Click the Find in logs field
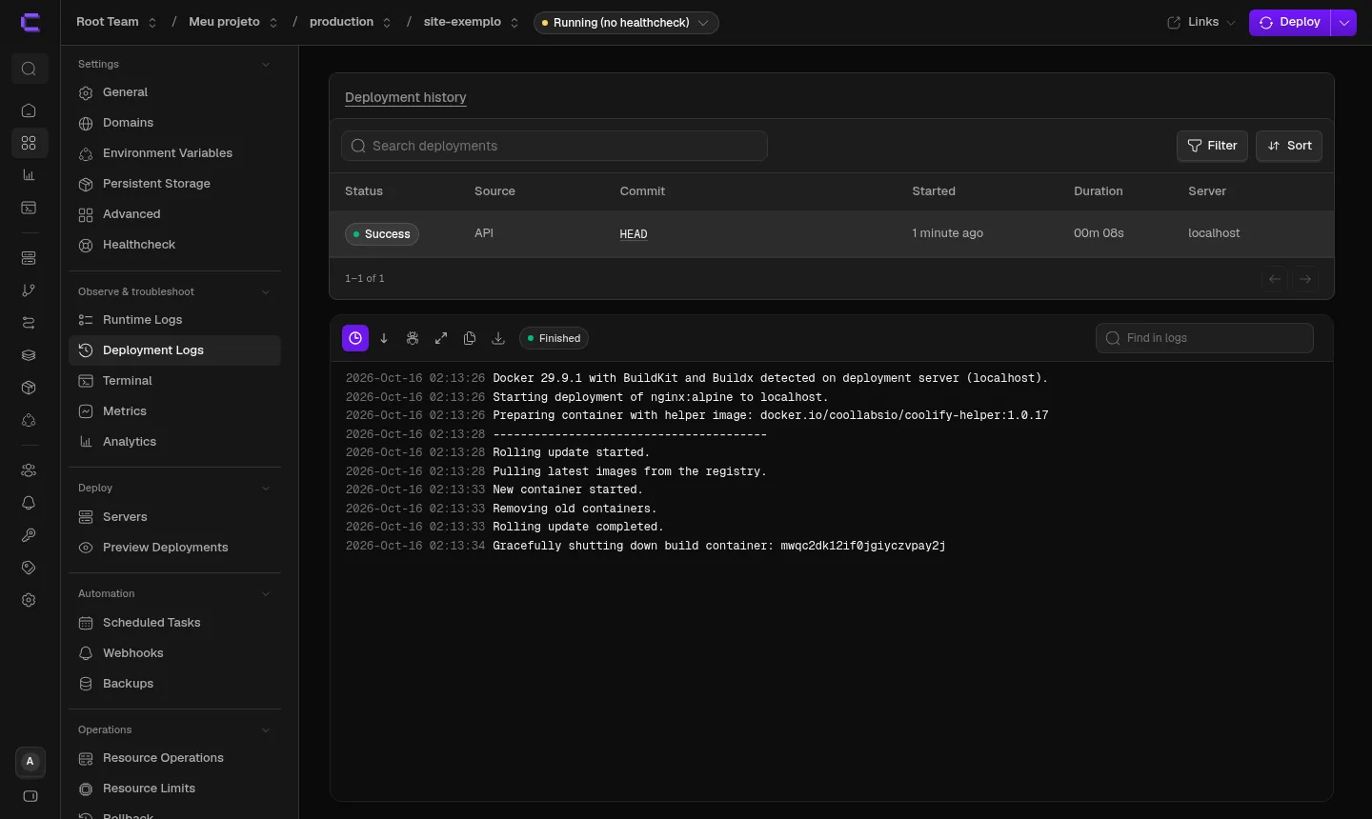This screenshot has height=819, width=1372. [x=1204, y=338]
